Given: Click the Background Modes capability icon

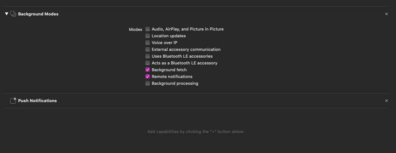Looking at the screenshot, I should click(x=13, y=14).
